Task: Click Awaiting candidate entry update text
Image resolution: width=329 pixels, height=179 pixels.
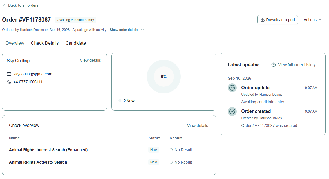Action: 263,102
